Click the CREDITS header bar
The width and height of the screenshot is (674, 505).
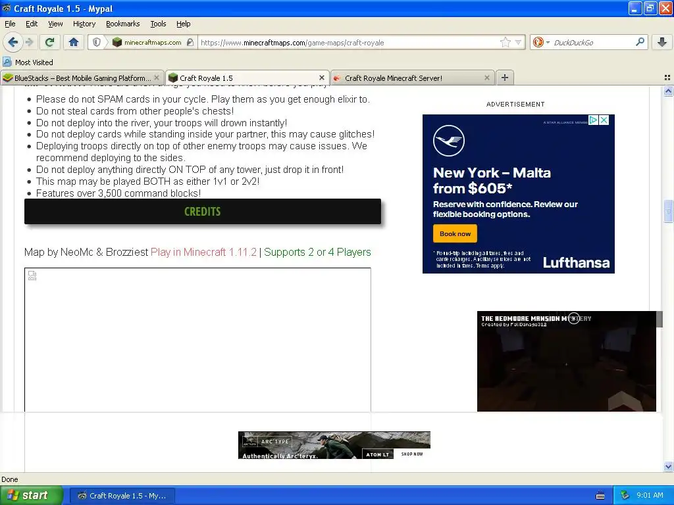point(203,211)
